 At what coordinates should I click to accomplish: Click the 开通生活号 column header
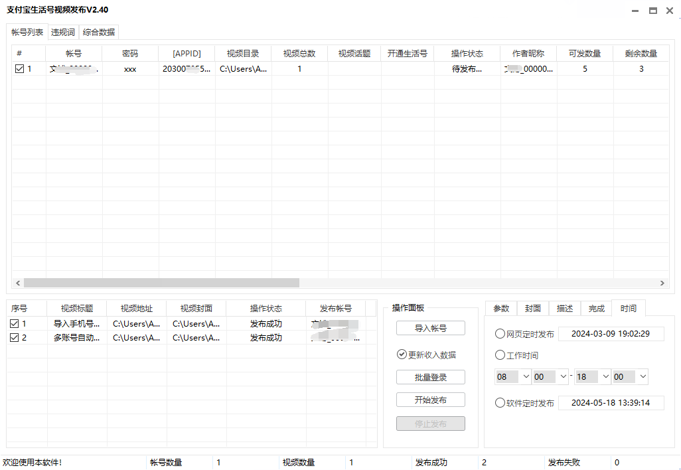[408, 53]
